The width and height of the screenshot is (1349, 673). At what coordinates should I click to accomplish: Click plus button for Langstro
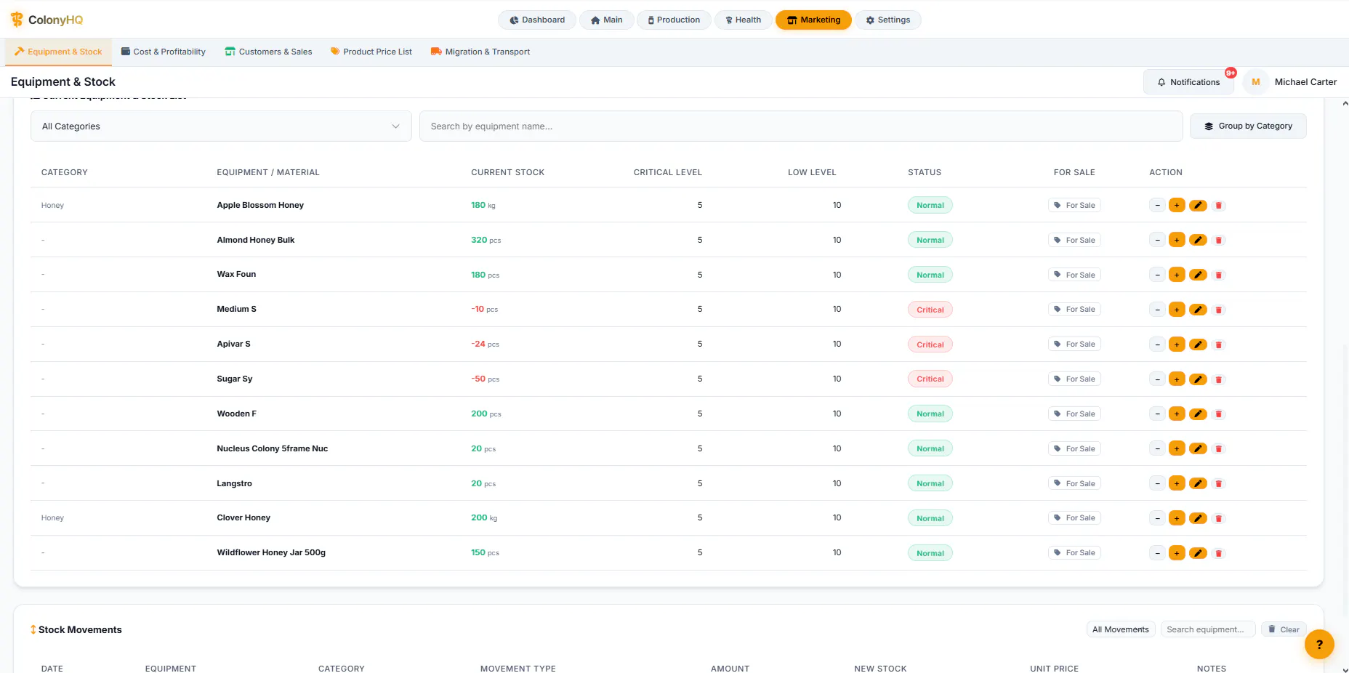click(x=1177, y=483)
